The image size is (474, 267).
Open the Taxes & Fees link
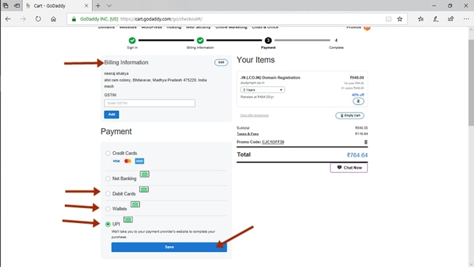[248, 133]
